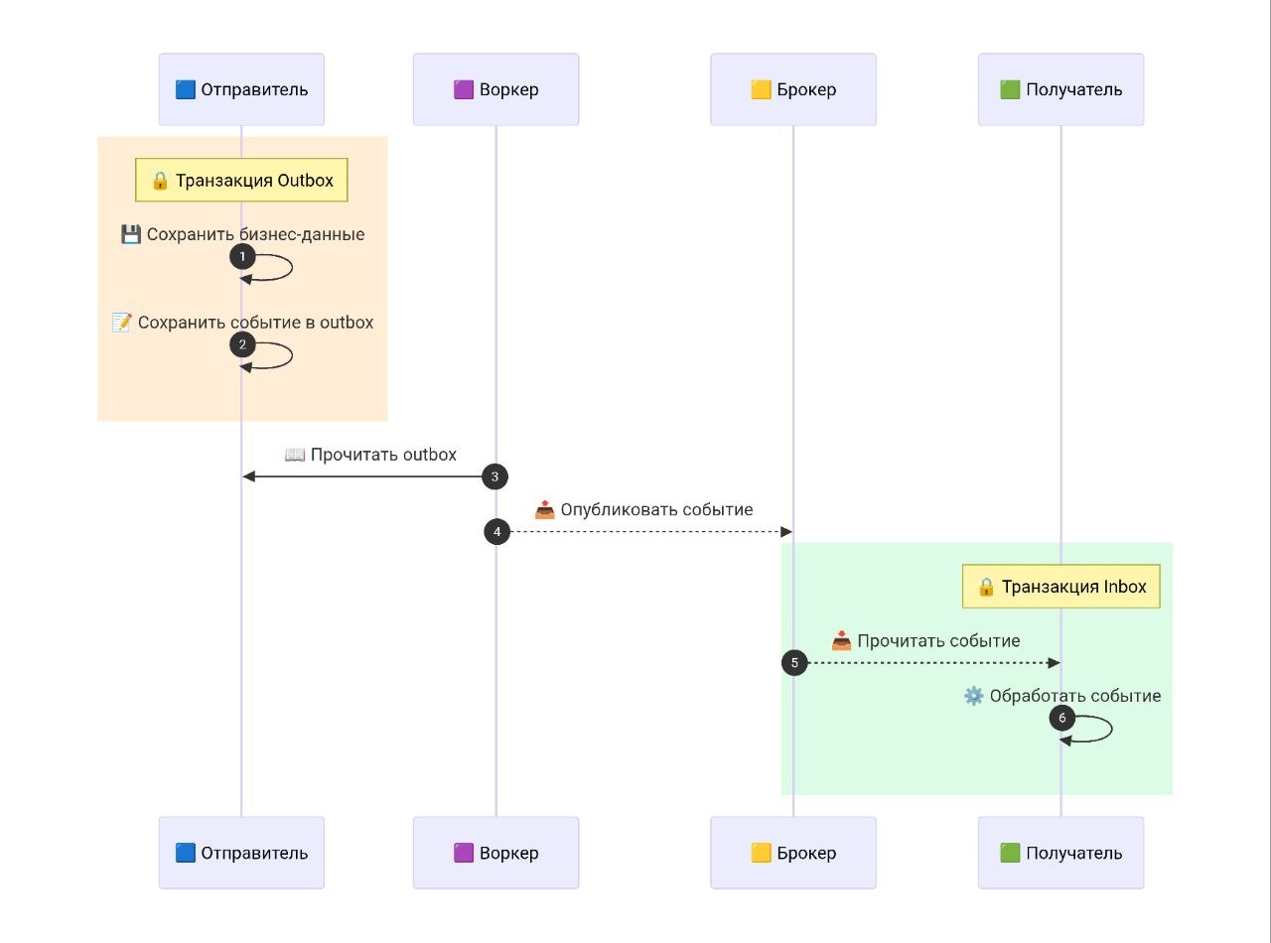Click the word Отправитель in the bottom participant box
The image size is (1271, 943).
(x=255, y=853)
